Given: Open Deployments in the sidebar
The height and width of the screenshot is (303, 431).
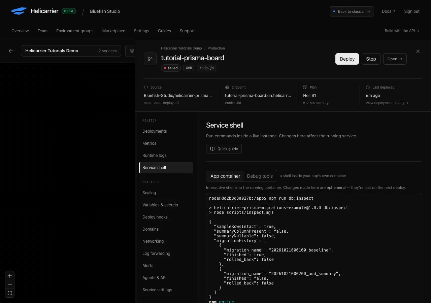Looking at the screenshot, I should 166,131.
